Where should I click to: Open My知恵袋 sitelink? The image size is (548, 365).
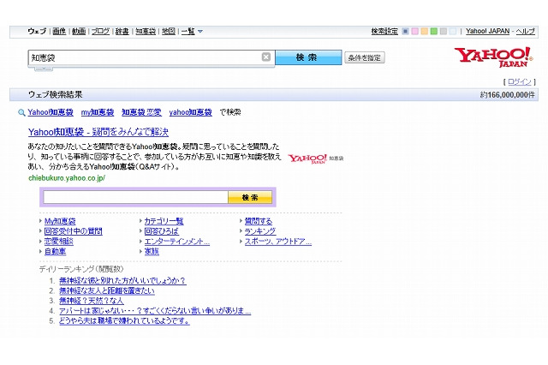click(60, 221)
